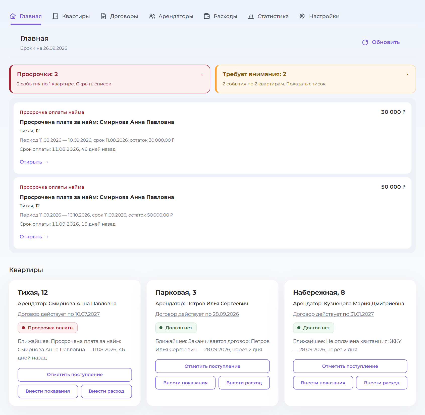Click the home icon next to Главная

(13, 16)
